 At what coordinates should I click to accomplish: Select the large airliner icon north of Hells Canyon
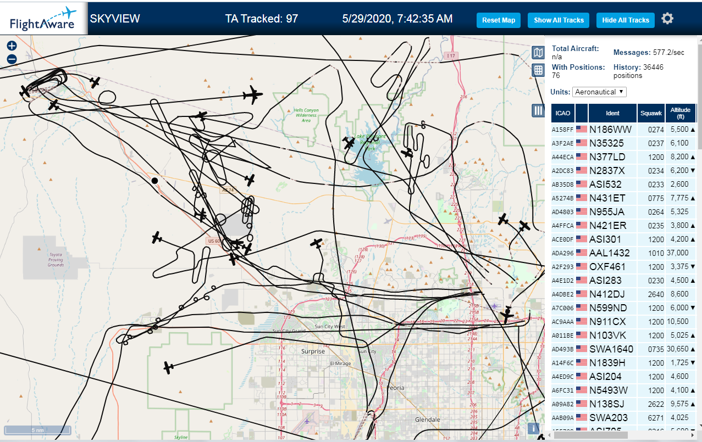coord(253,95)
